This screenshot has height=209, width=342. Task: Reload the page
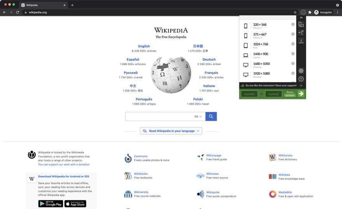tap(17, 12)
